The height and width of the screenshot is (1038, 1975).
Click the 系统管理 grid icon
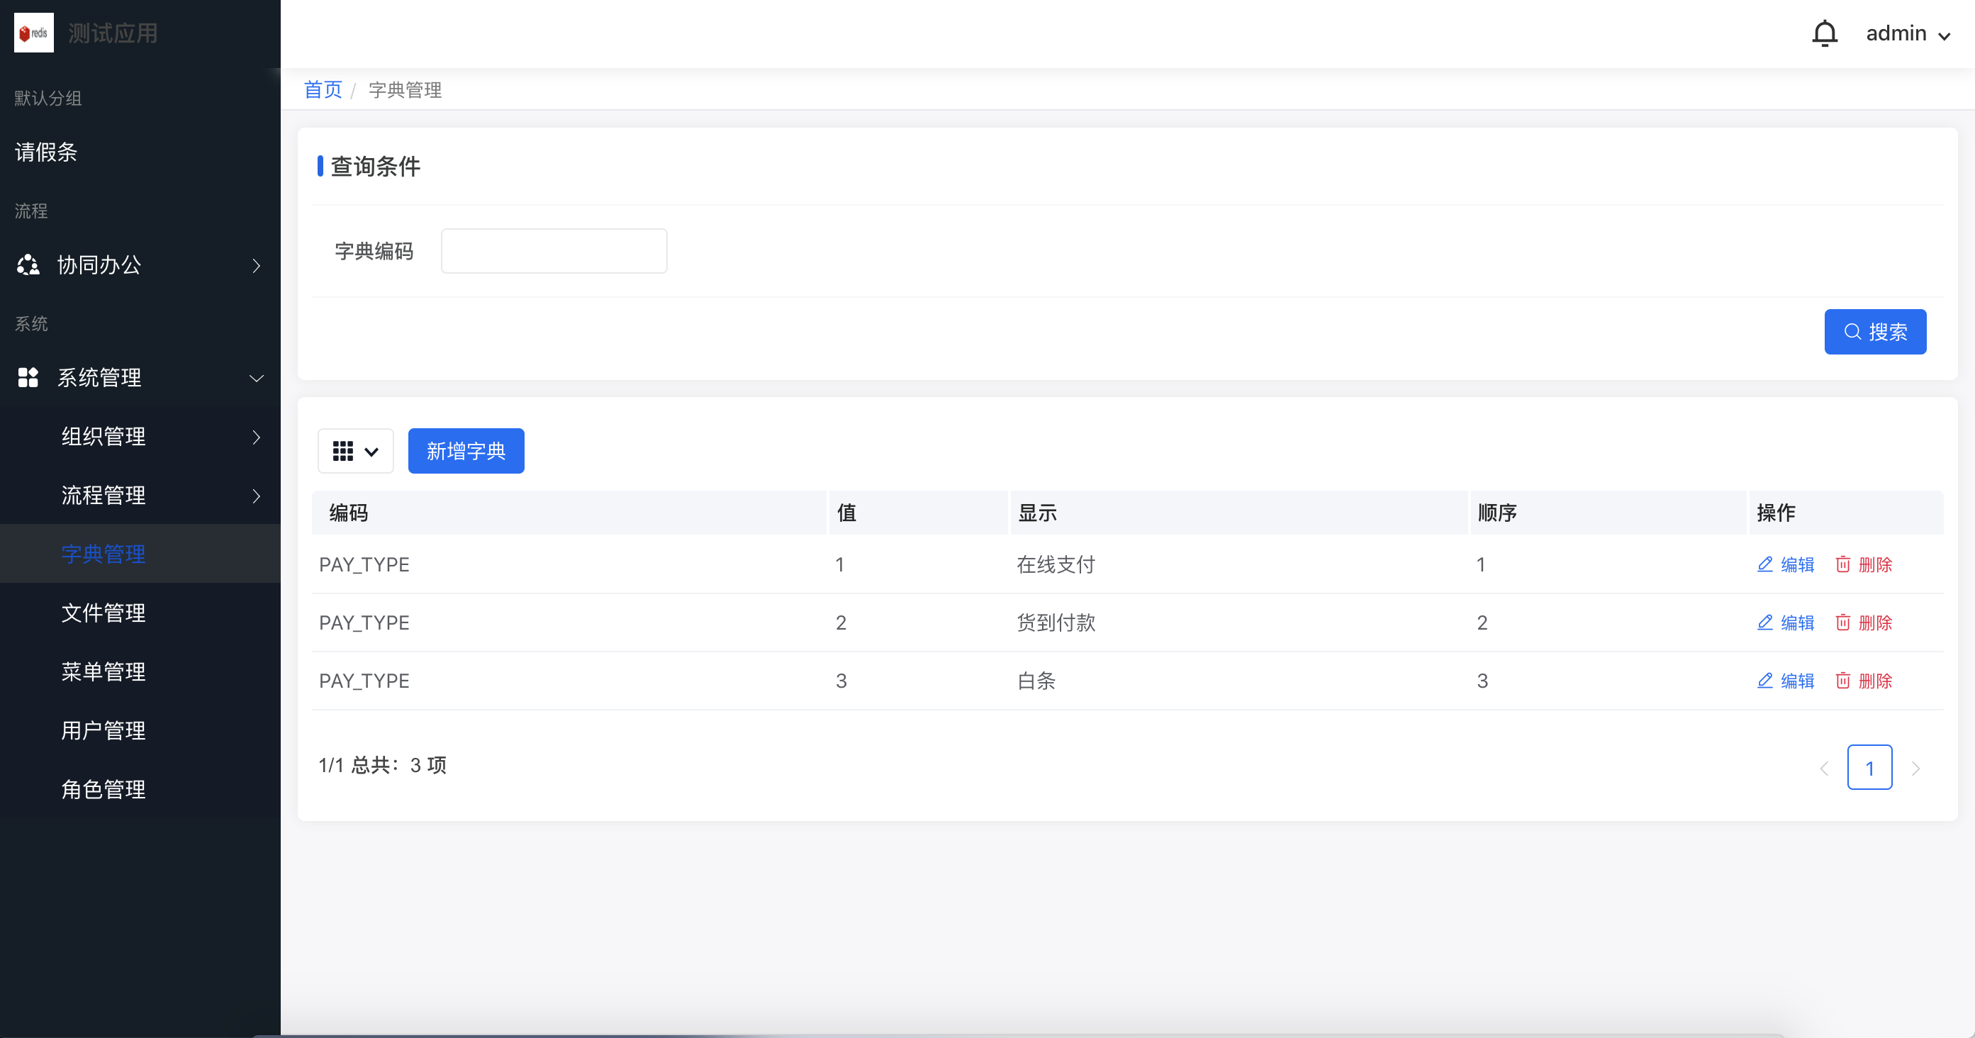pos(28,377)
